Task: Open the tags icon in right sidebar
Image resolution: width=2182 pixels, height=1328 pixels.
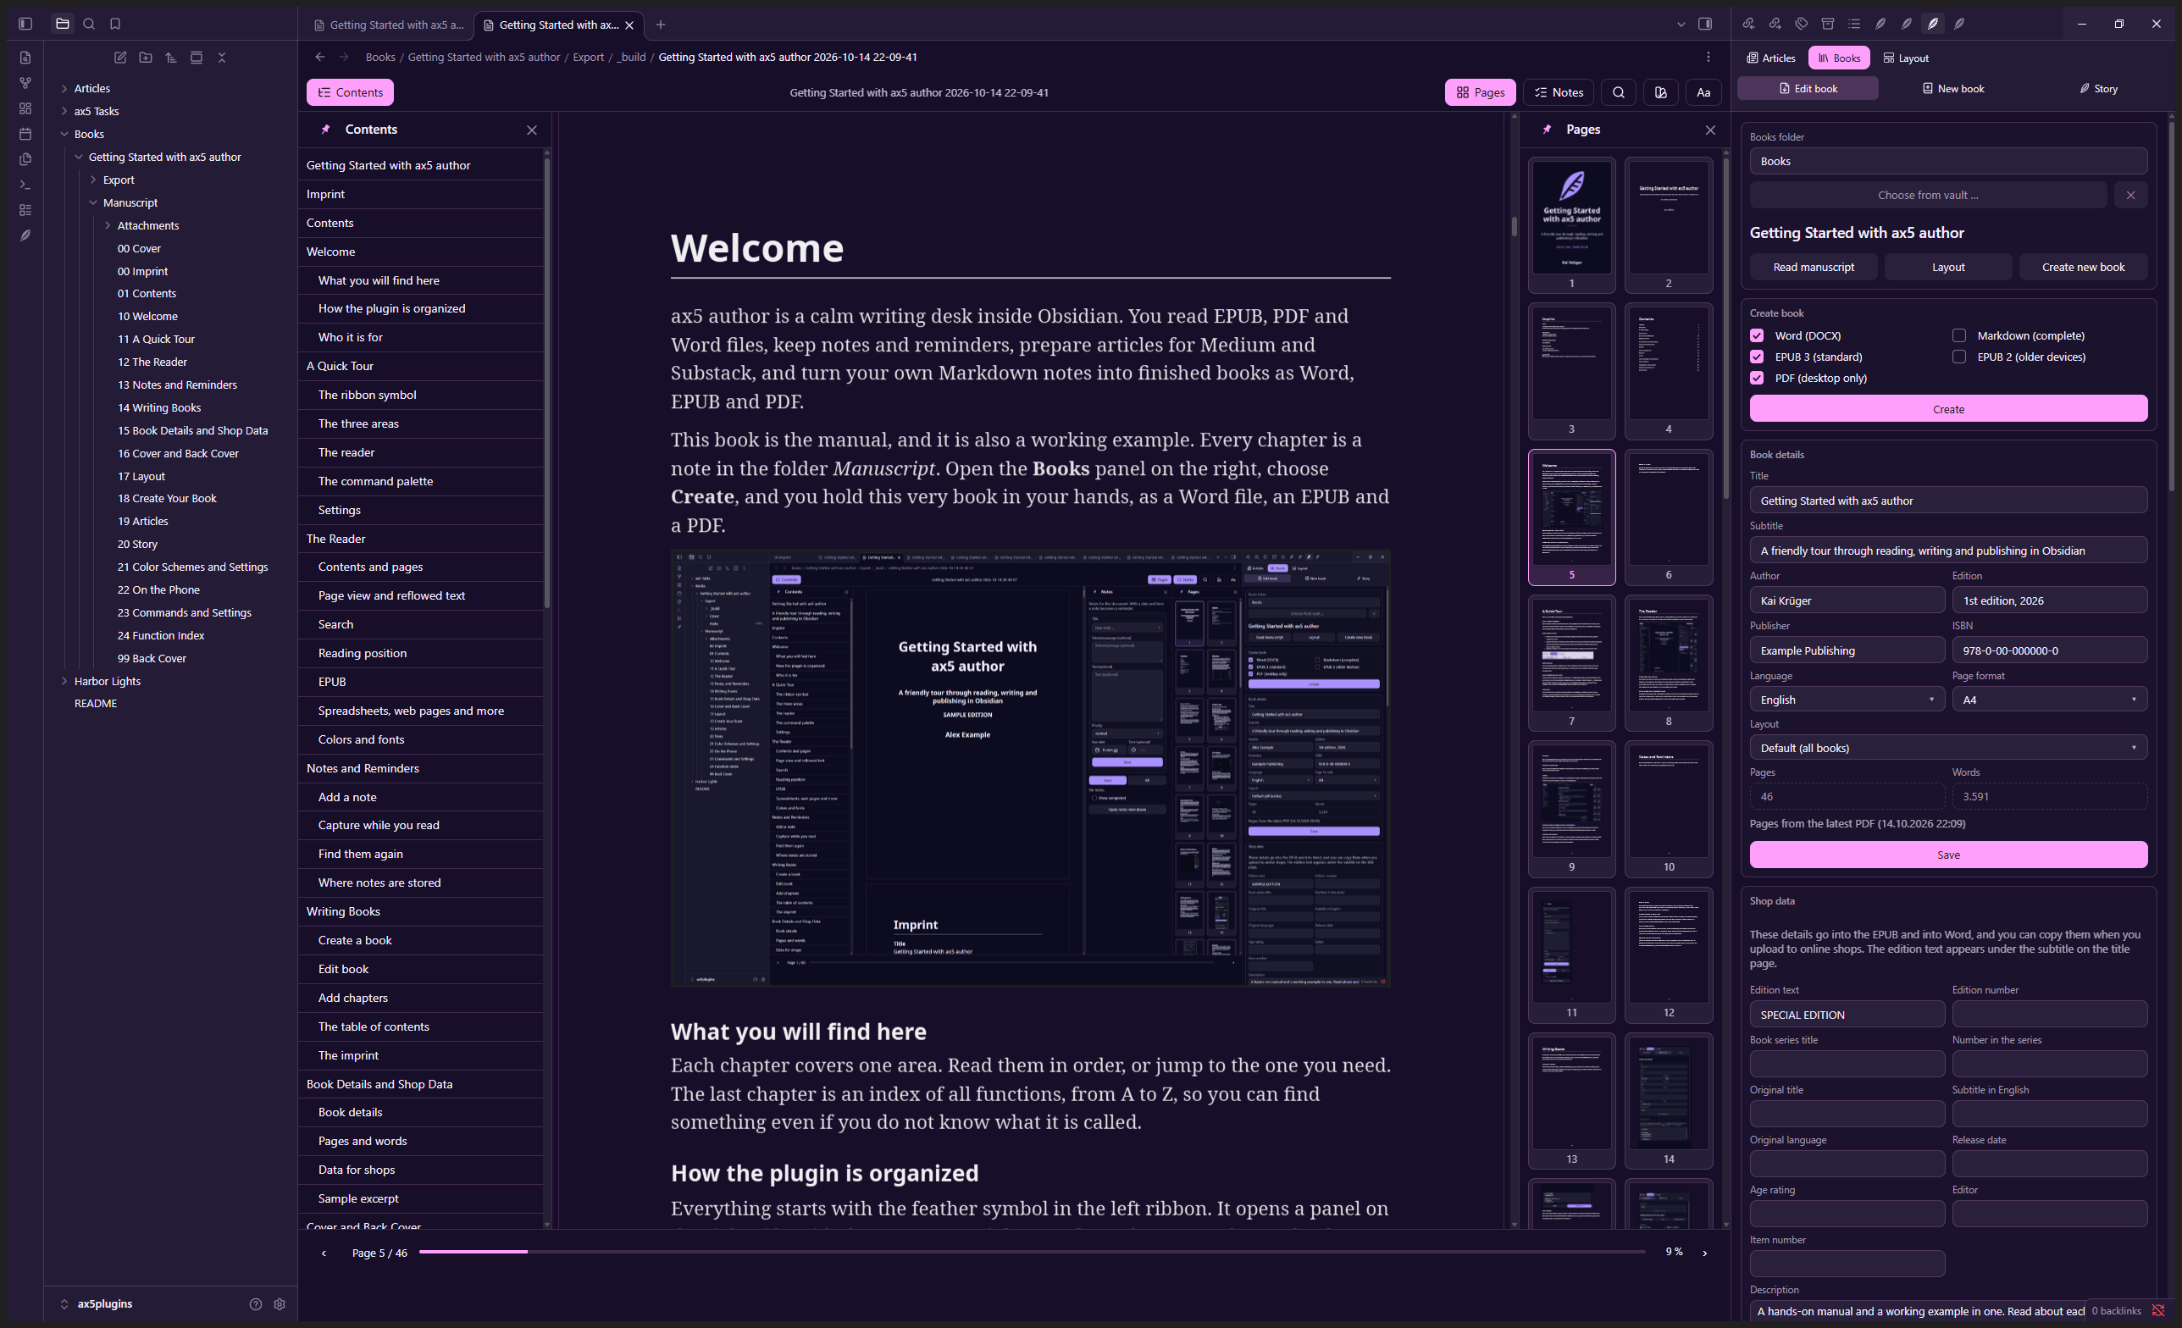Action: click(x=1801, y=24)
